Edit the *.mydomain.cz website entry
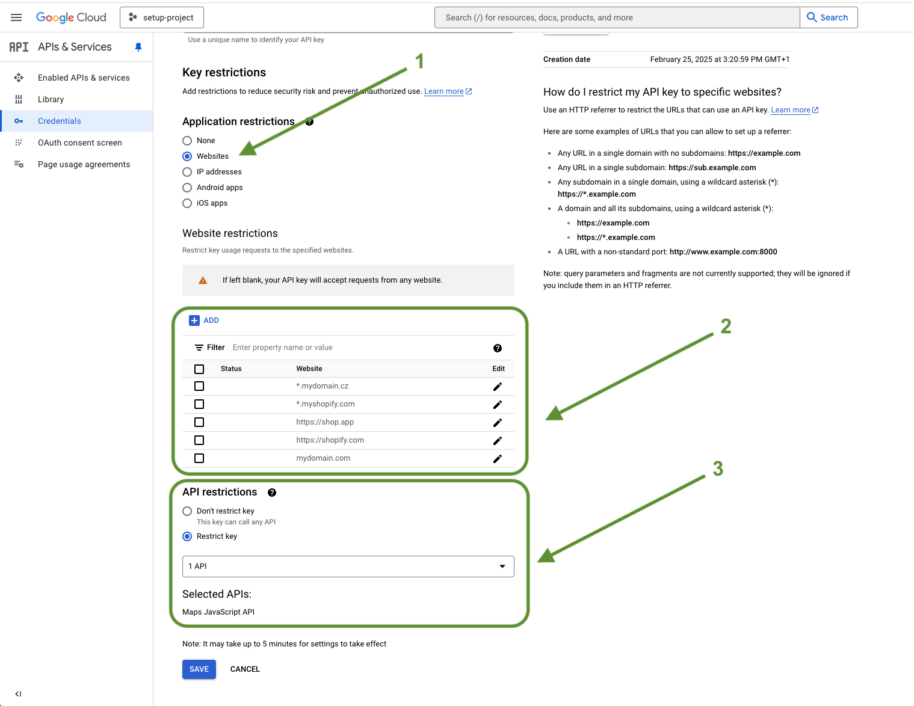This screenshot has height=706, width=914. coord(498,387)
